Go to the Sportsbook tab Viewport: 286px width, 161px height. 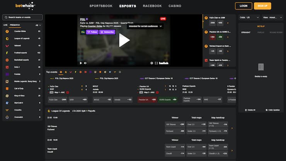pos(101,6)
